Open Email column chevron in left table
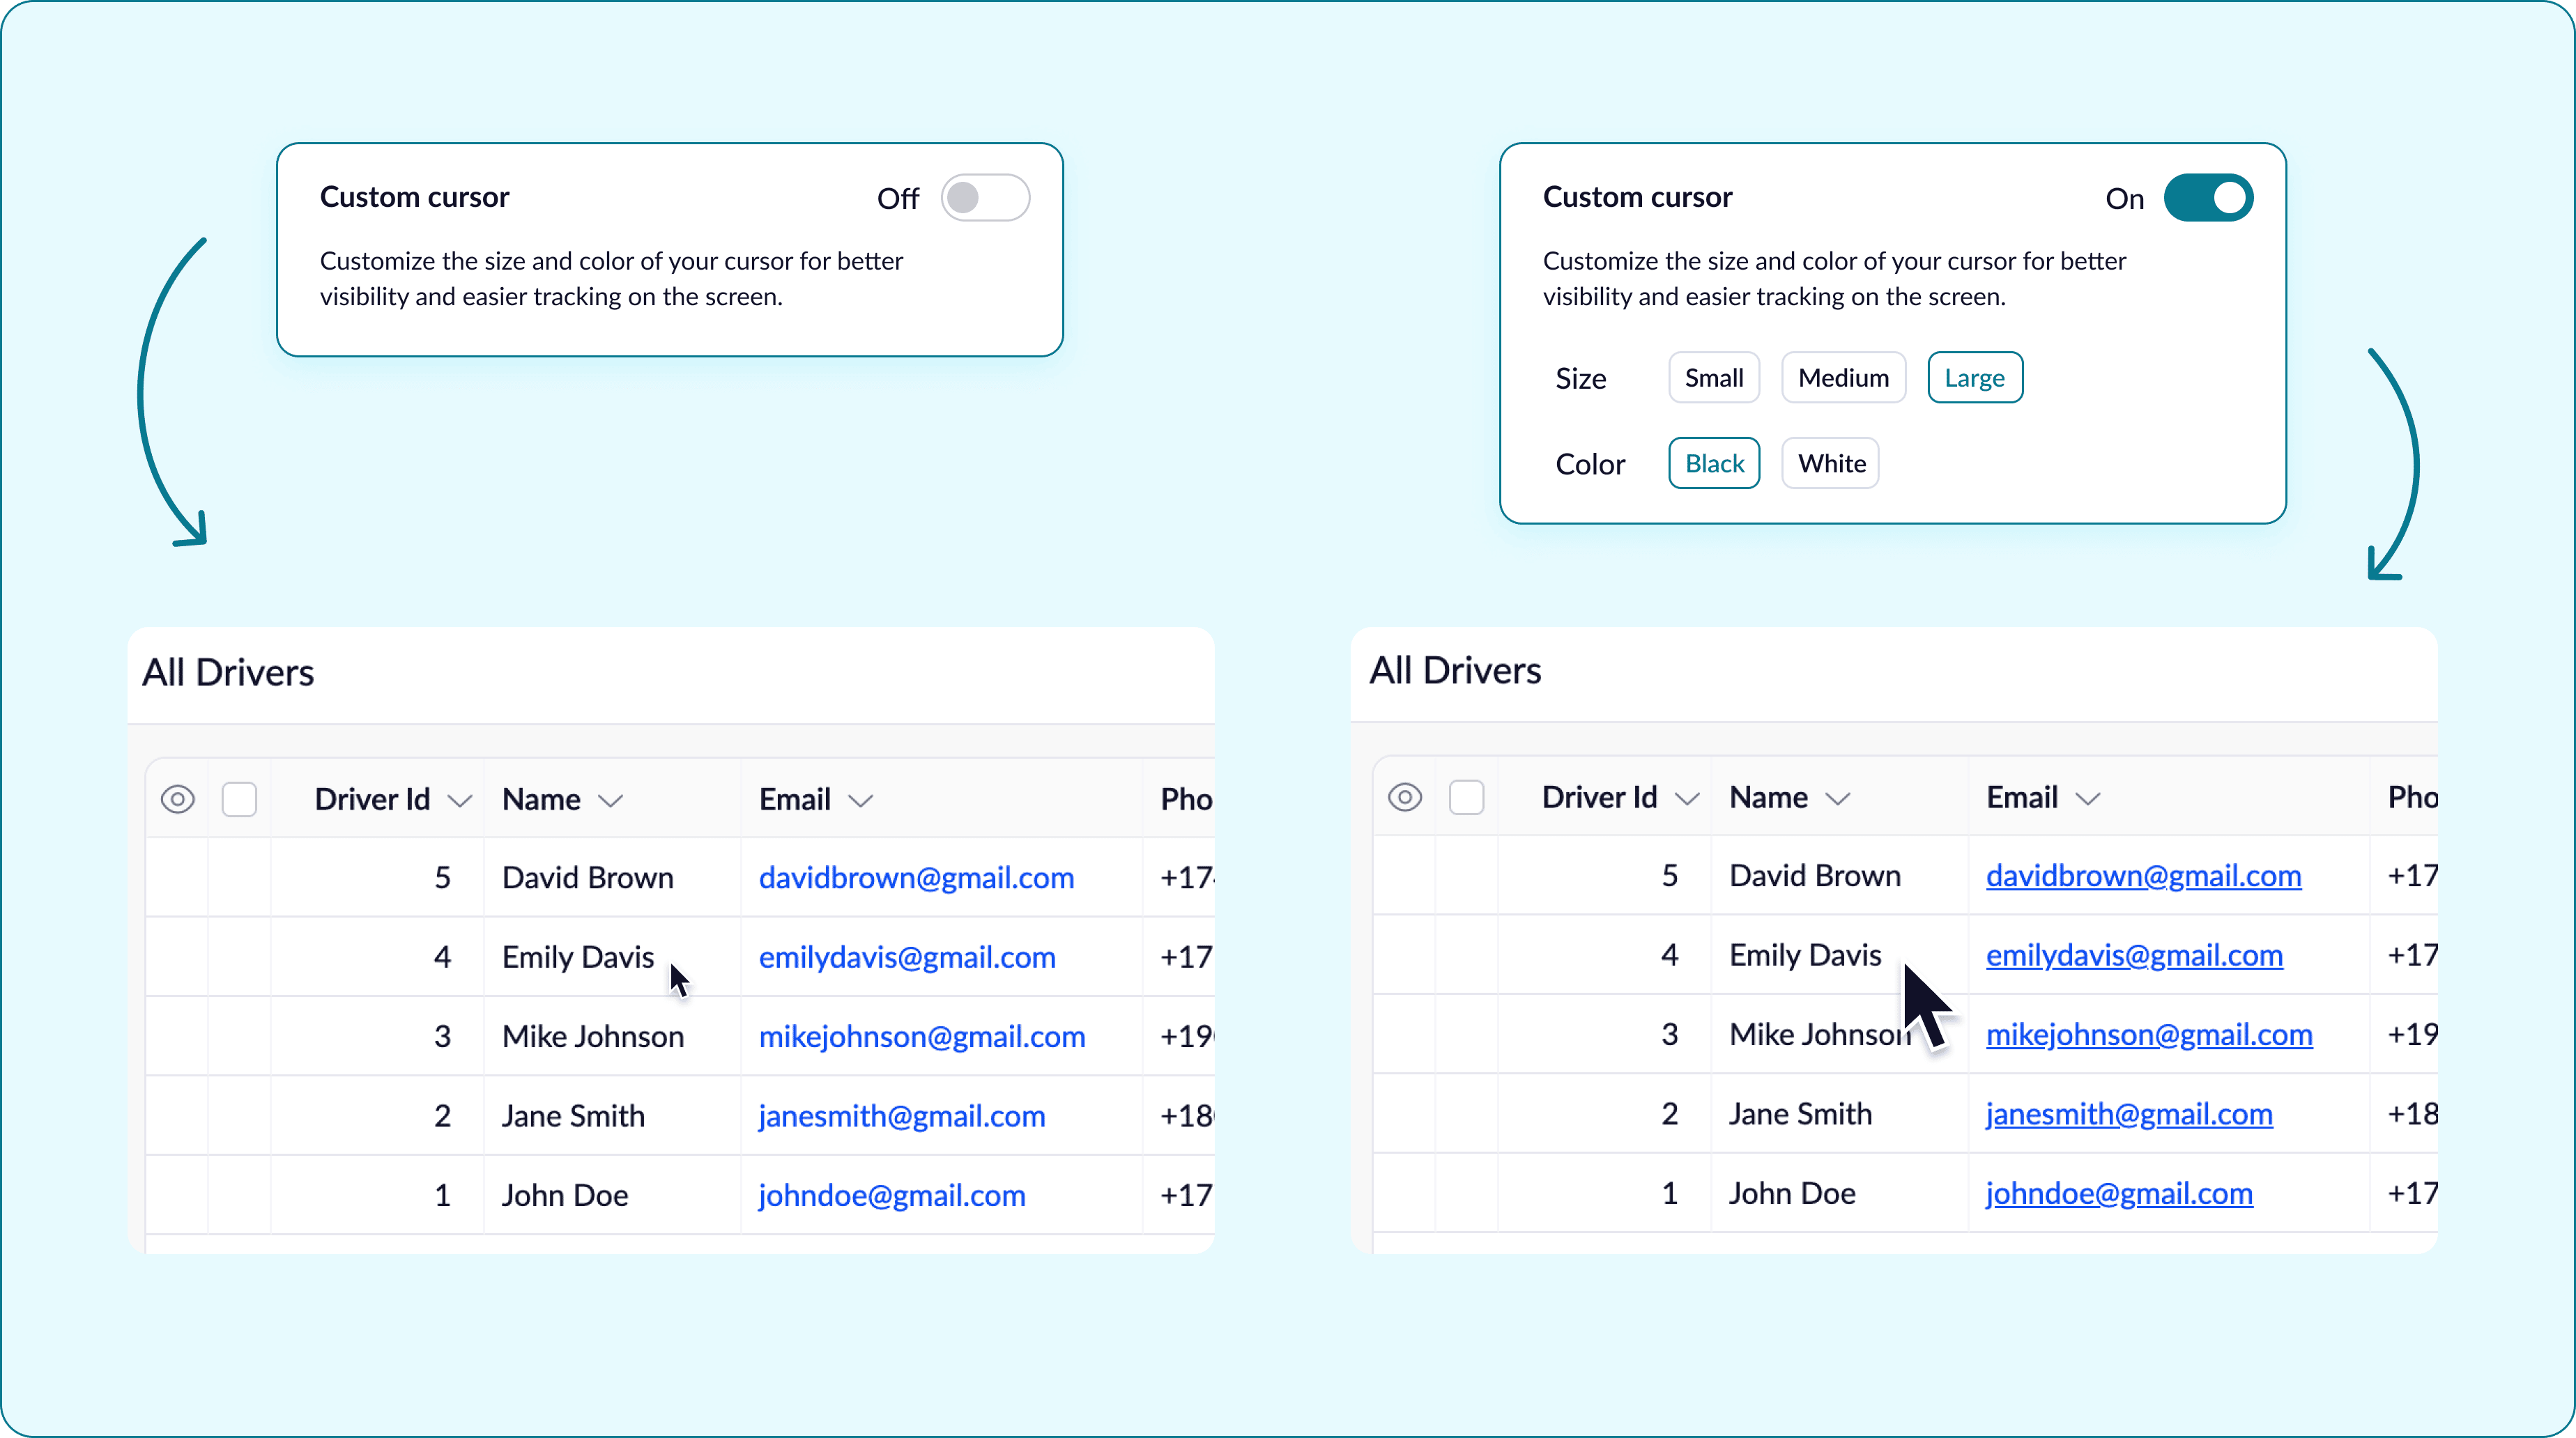The image size is (2576, 1438). pyautogui.click(x=861, y=801)
